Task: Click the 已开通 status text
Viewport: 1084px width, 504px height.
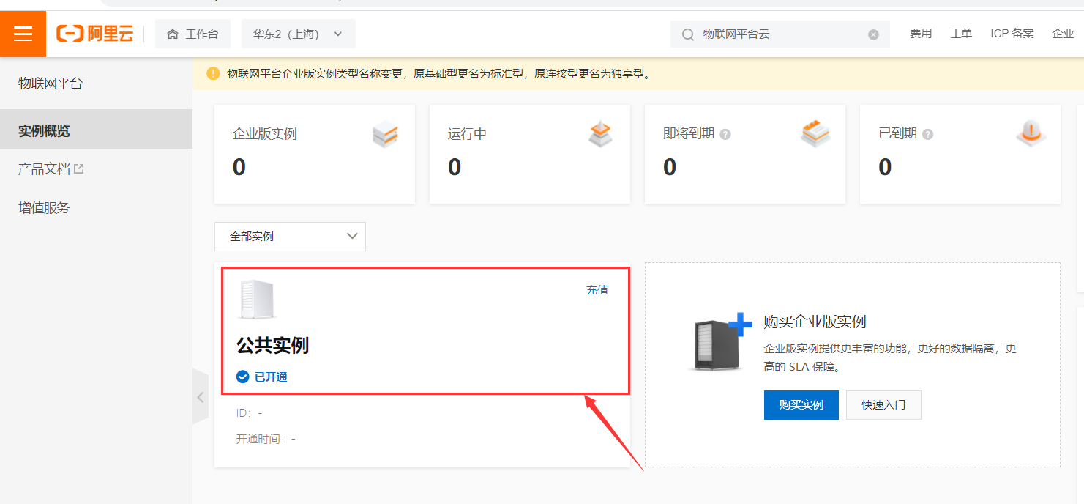Action: 271,377
